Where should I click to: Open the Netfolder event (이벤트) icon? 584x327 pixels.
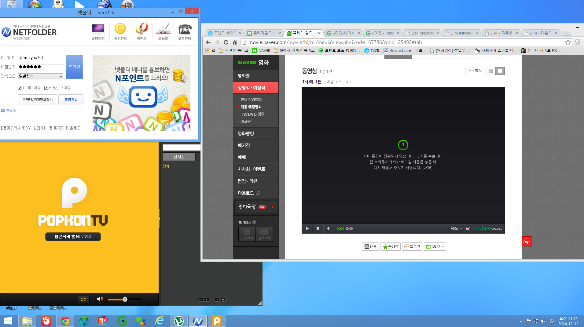point(142,32)
